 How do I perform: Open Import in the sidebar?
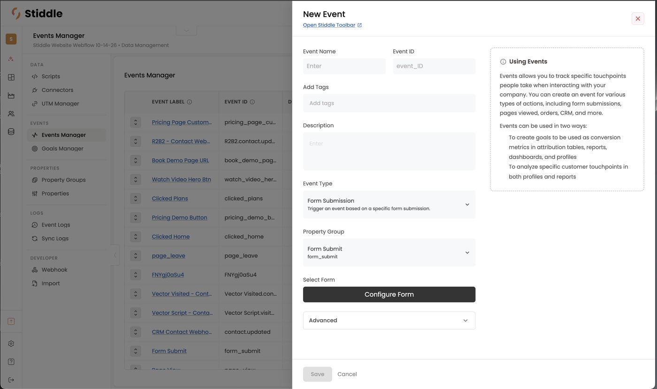[50, 283]
